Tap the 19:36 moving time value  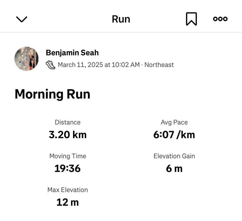coord(67,168)
